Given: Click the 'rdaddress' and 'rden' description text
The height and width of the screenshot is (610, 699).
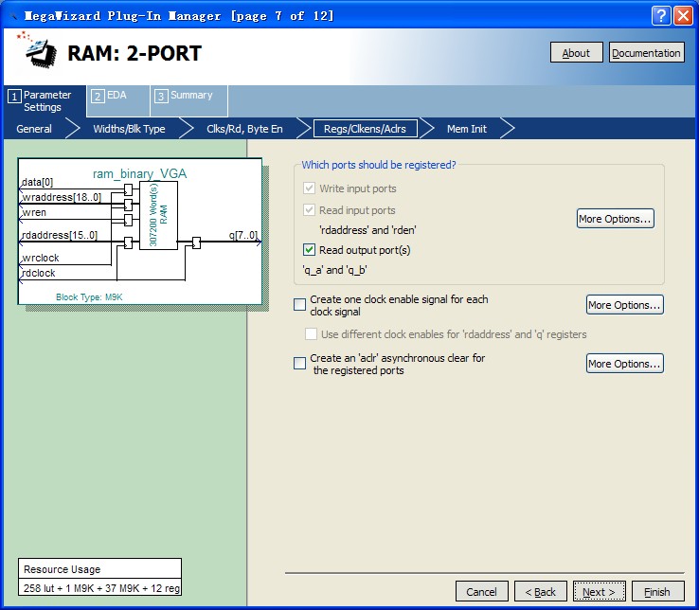Looking at the screenshot, I should point(367,230).
